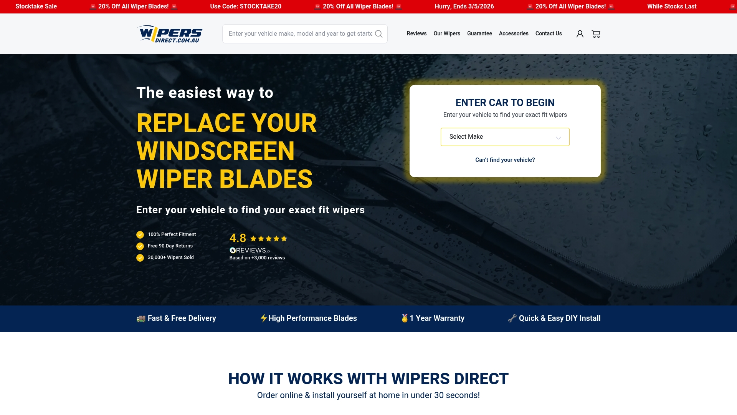Click the wrench icon for Quick & Easy DIY Install
Image resolution: width=737 pixels, height=415 pixels.
[512, 318]
